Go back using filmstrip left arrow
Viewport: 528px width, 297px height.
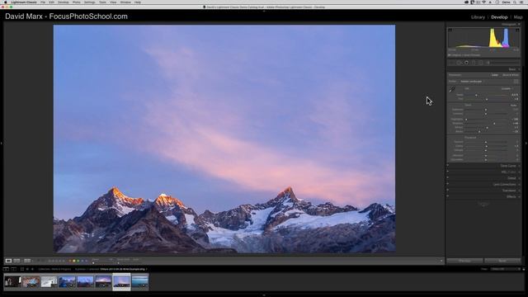coord(27,269)
